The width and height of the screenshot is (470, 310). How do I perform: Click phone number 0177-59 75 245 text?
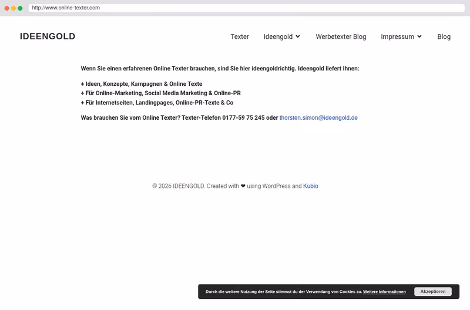pos(243,117)
